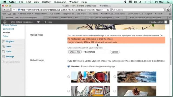
Task: Click the Plugins sidebar icon
Action: tap(3, 41)
